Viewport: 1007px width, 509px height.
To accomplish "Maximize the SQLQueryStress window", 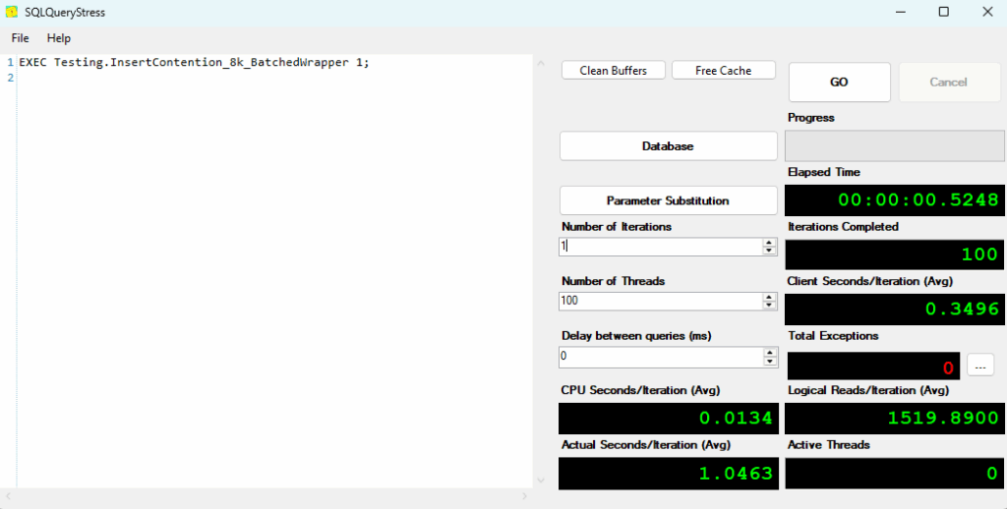I will [x=943, y=12].
